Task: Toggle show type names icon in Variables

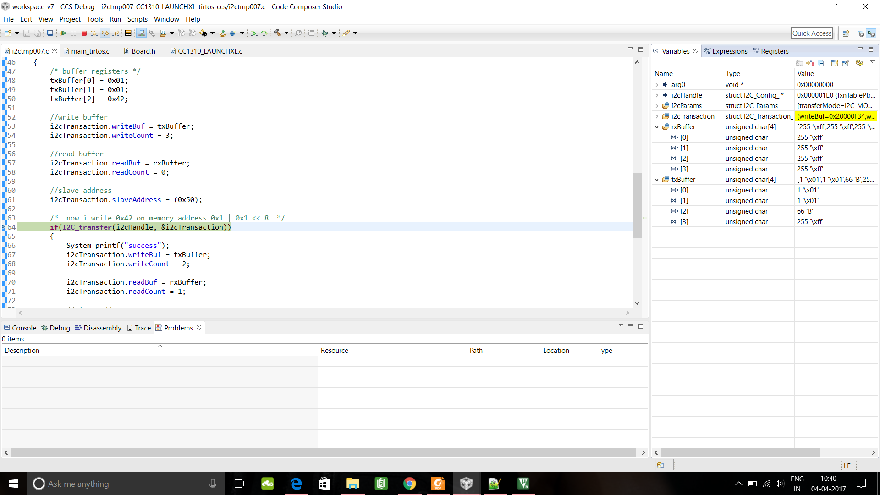Action: [x=799, y=63]
